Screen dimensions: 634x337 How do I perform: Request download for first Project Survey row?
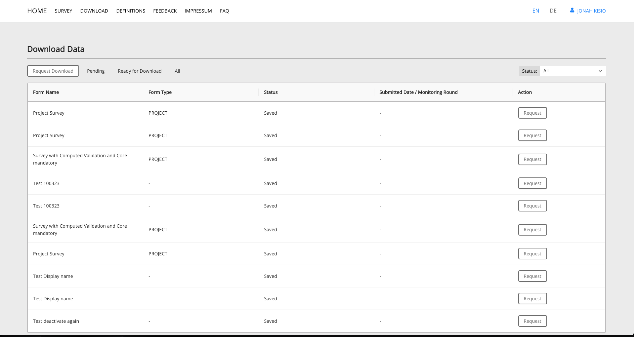[x=532, y=113]
